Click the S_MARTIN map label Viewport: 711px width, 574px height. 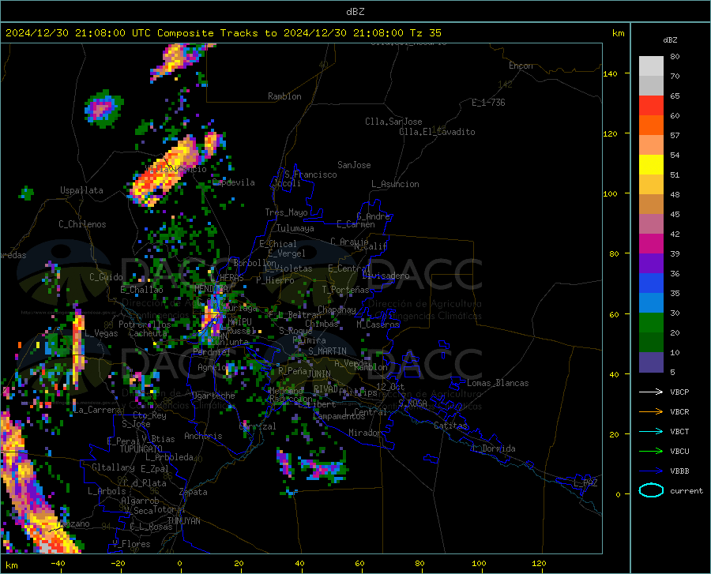pos(327,351)
